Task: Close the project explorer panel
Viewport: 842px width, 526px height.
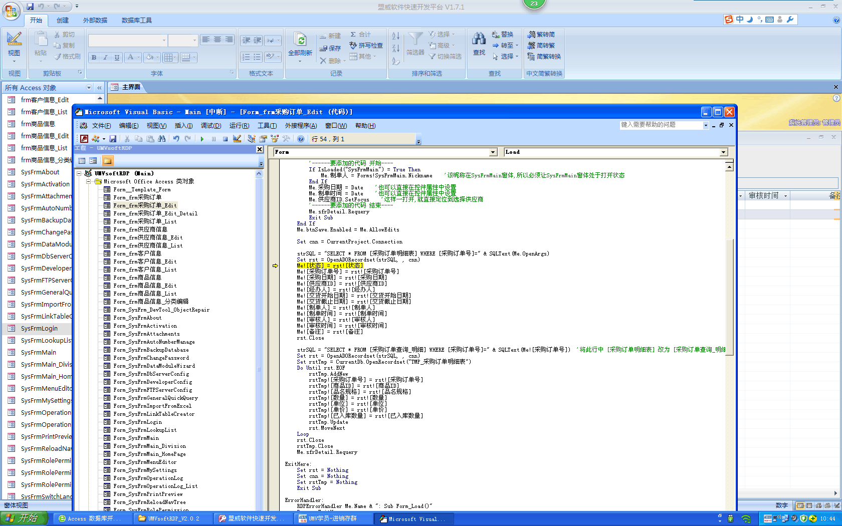Action: (260, 149)
